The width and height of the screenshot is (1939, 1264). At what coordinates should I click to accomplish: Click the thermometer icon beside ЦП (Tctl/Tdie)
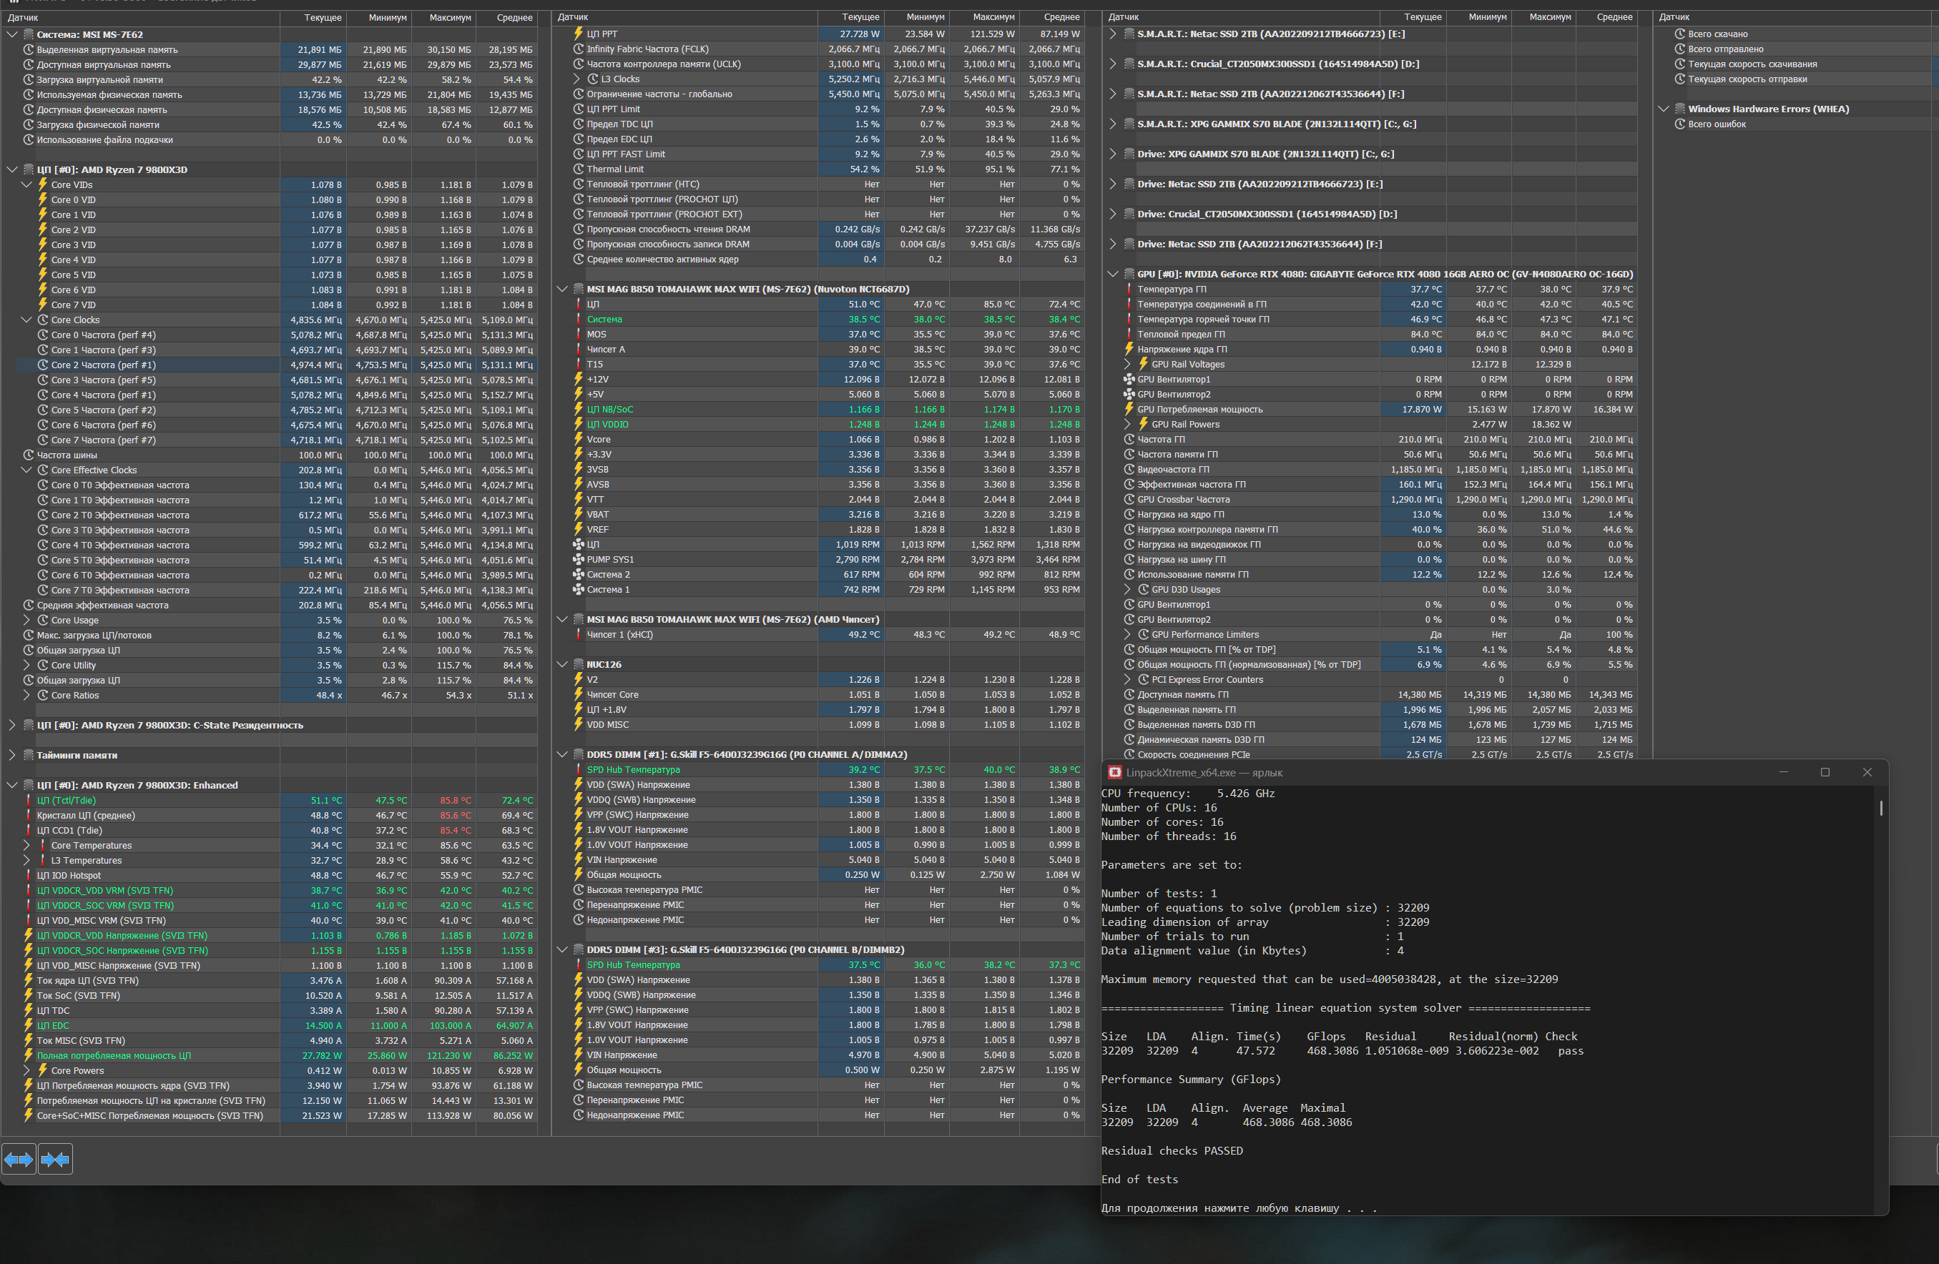coord(29,801)
